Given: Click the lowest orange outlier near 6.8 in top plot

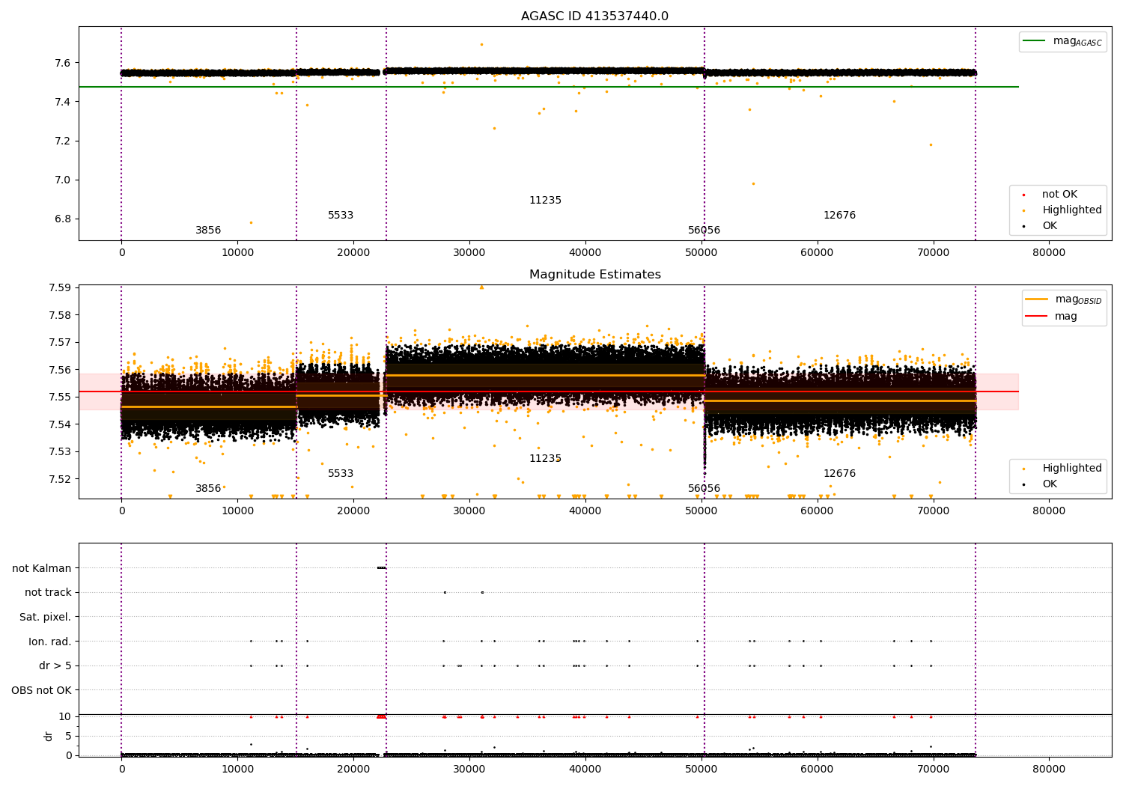Looking at the screenshot, I should tap(251, 222).
